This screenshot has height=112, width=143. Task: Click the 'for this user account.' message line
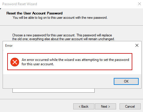(38, 64)
